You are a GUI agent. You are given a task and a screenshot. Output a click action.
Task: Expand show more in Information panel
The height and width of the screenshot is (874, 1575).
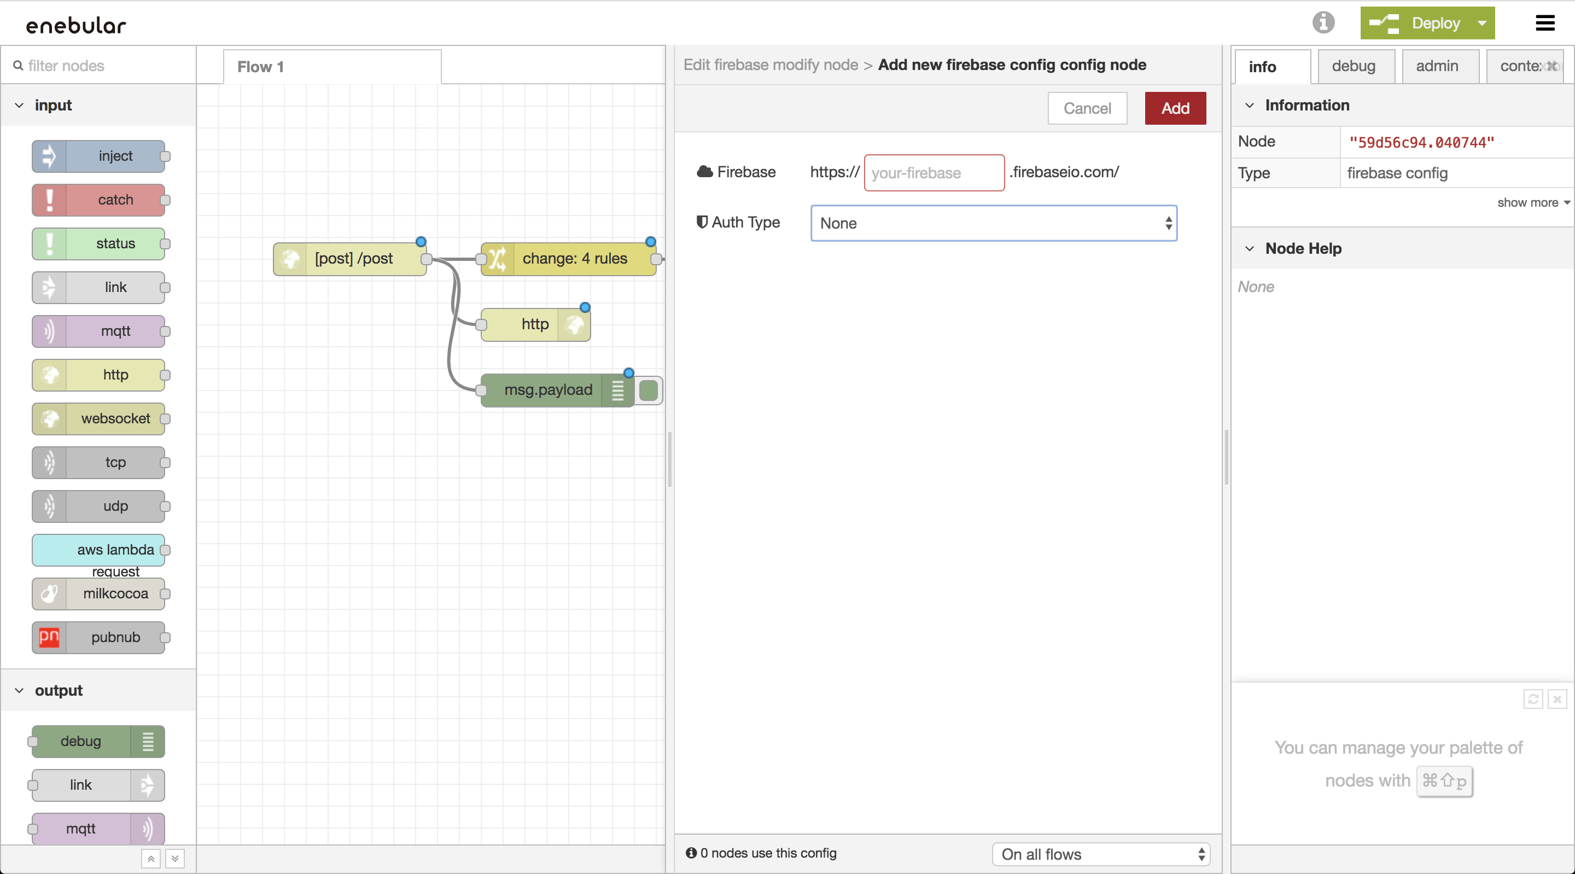point(1530,202)
